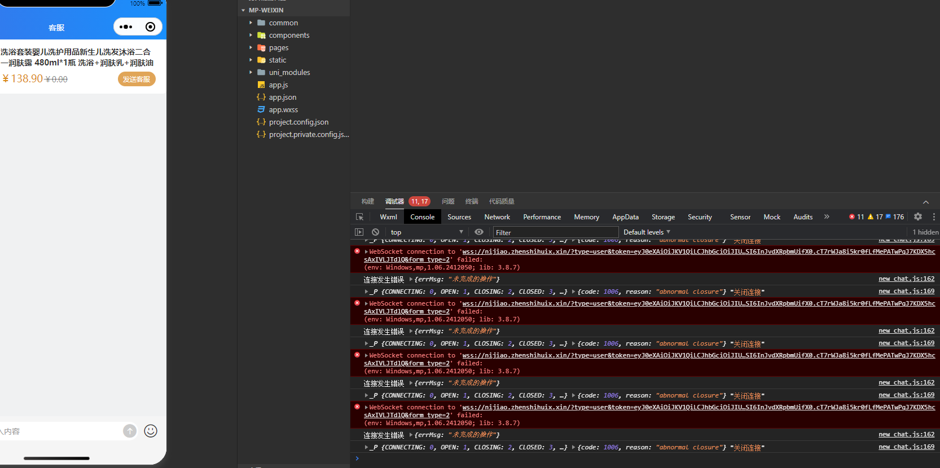Viewport: 940px width, 468px height.
Task: Expand the static folder arrow
Action: click(251, 60)
